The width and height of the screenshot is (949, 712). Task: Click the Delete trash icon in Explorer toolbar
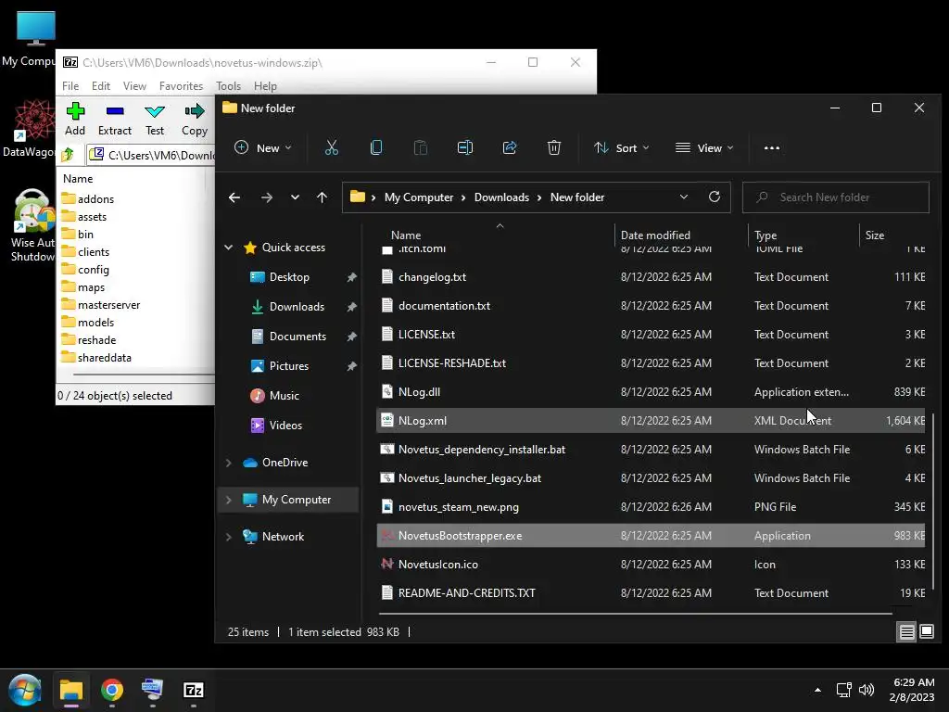(x=554, y=147)
